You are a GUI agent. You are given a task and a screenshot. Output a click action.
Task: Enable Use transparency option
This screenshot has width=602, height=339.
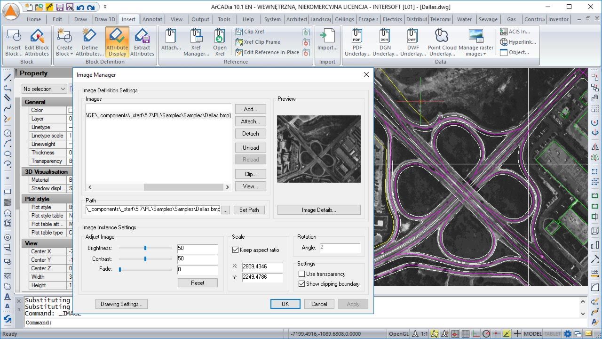coord(302,274)
